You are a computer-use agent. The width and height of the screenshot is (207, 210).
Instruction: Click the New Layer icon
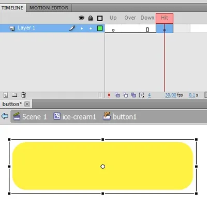click(6, 95)
